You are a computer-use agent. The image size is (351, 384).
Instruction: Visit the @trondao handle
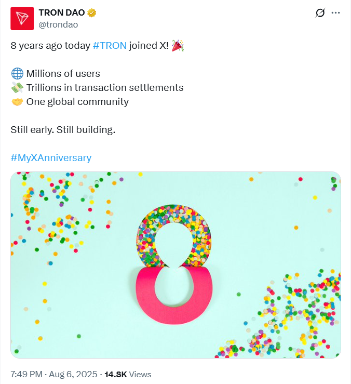[58, 24]
